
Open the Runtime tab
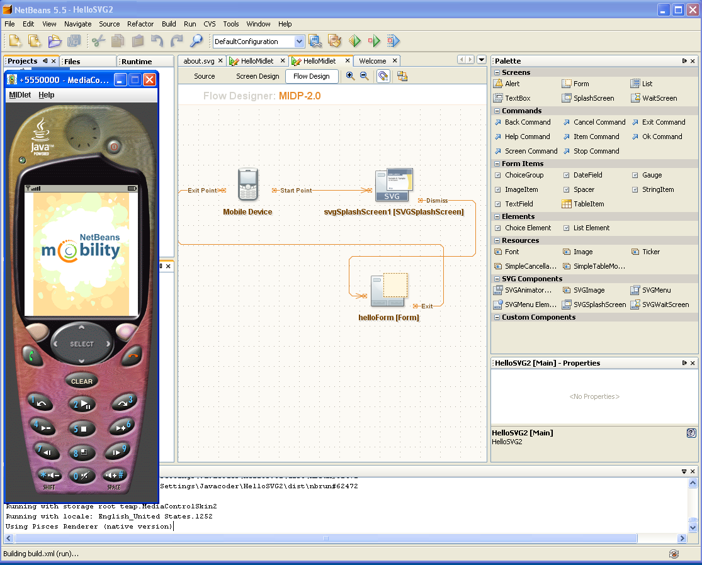[137, 62]
